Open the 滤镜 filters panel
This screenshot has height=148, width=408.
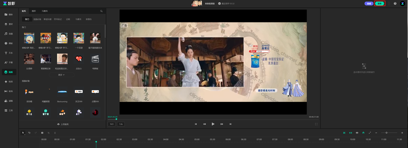pos(9,101)
